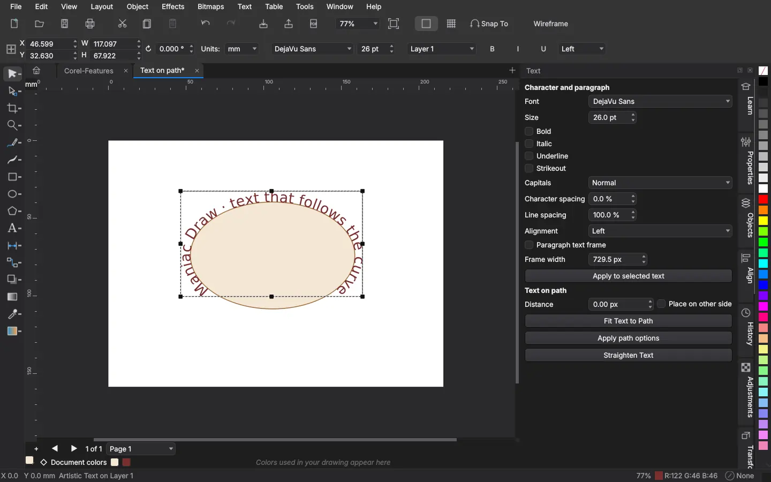This screenshot has width=771, height=482.
Task: Click the Save icon in toolbar
Action: pos(65,24)
